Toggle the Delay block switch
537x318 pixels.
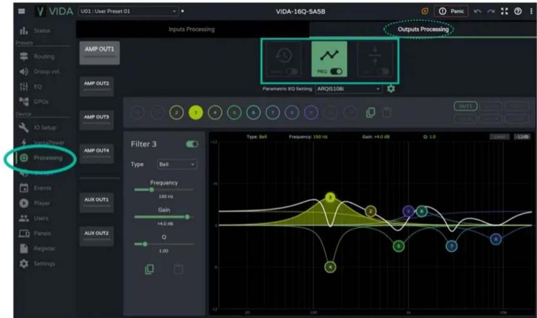291,72
